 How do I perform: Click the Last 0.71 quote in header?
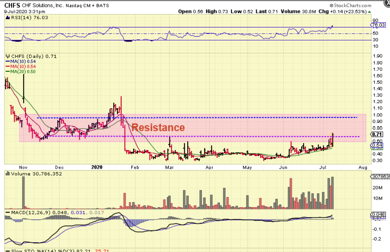click(267, 12)
